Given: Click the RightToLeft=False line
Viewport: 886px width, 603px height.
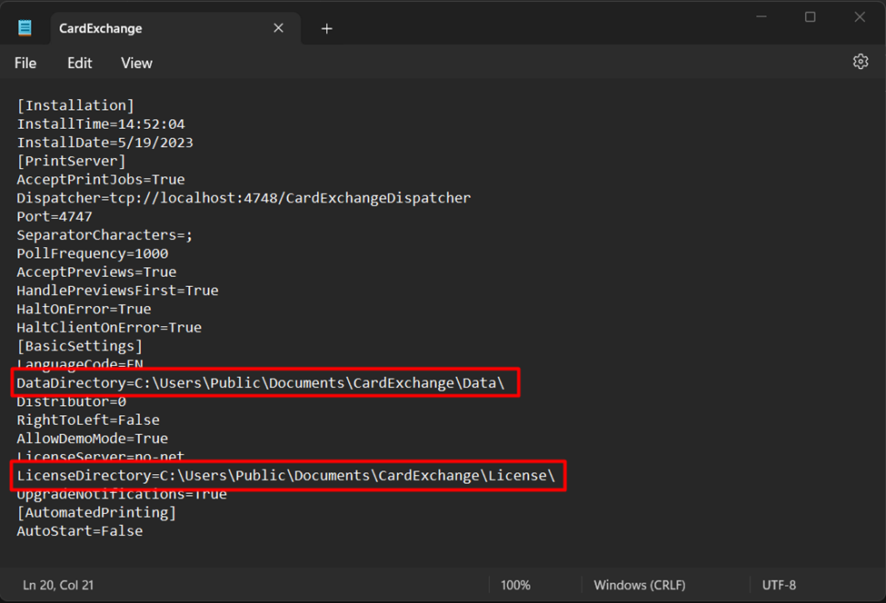Looking at the screenshot, I should 88,420.
